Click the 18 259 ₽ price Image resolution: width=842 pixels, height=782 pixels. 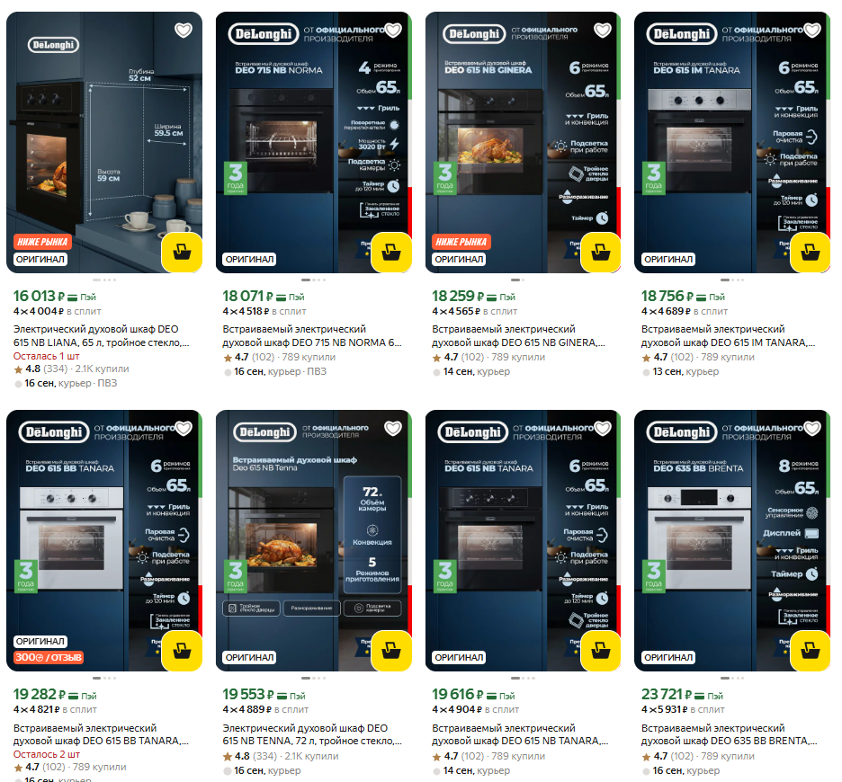(458, 297)
